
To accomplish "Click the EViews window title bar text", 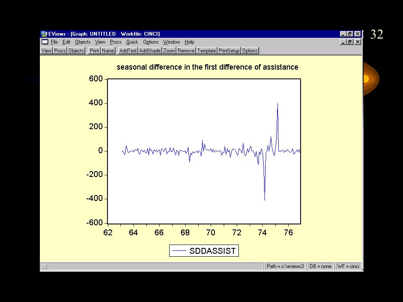I will click(104, 34).
